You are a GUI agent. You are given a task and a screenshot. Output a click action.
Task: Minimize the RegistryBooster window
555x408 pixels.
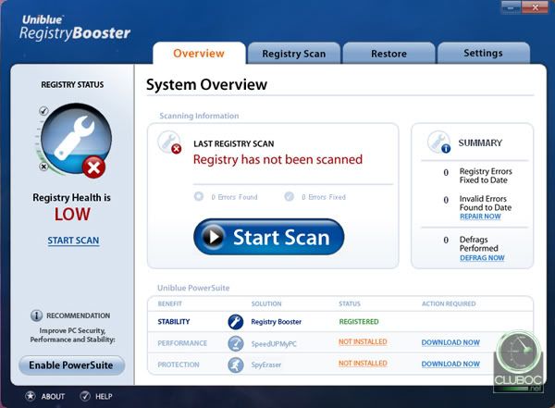(x=511, y=7)
